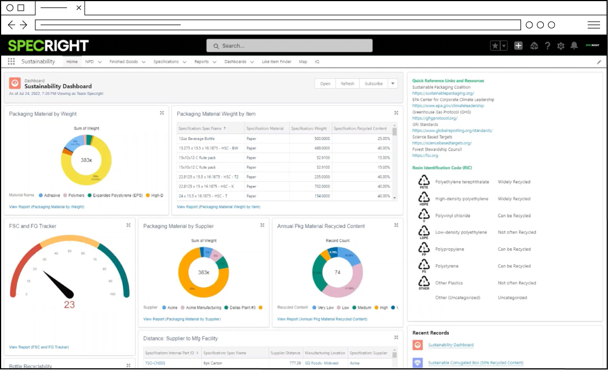The height and width of the screenshot is (370, 608).
Task: Expand the Packaging Material by Weight widget
Action: pyautogui.click(x=161, y=113)
